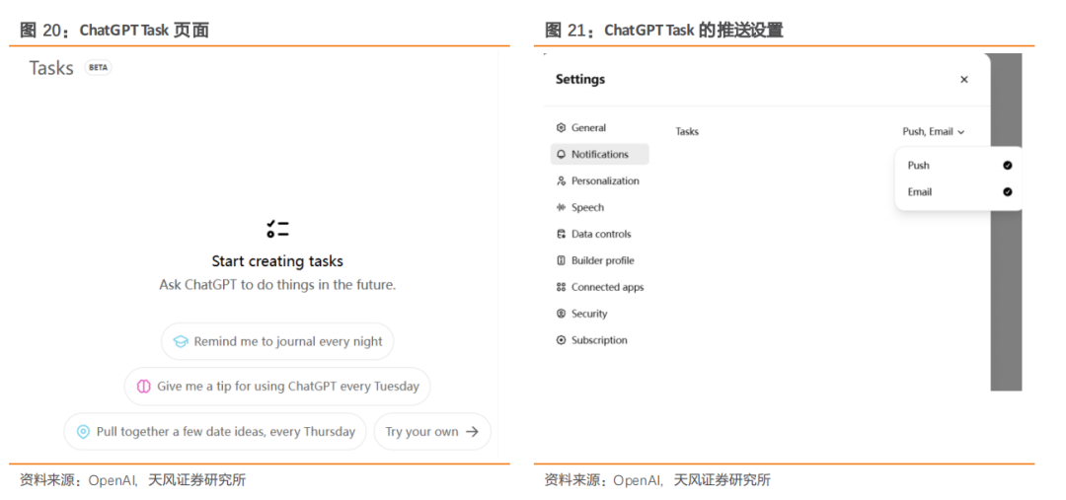This screenshot has width=1066, height=500.
Task: Click the Connected apps grid icon
Action: click(561, 287)
